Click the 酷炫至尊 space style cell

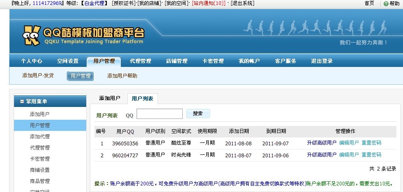click(181, 143)
